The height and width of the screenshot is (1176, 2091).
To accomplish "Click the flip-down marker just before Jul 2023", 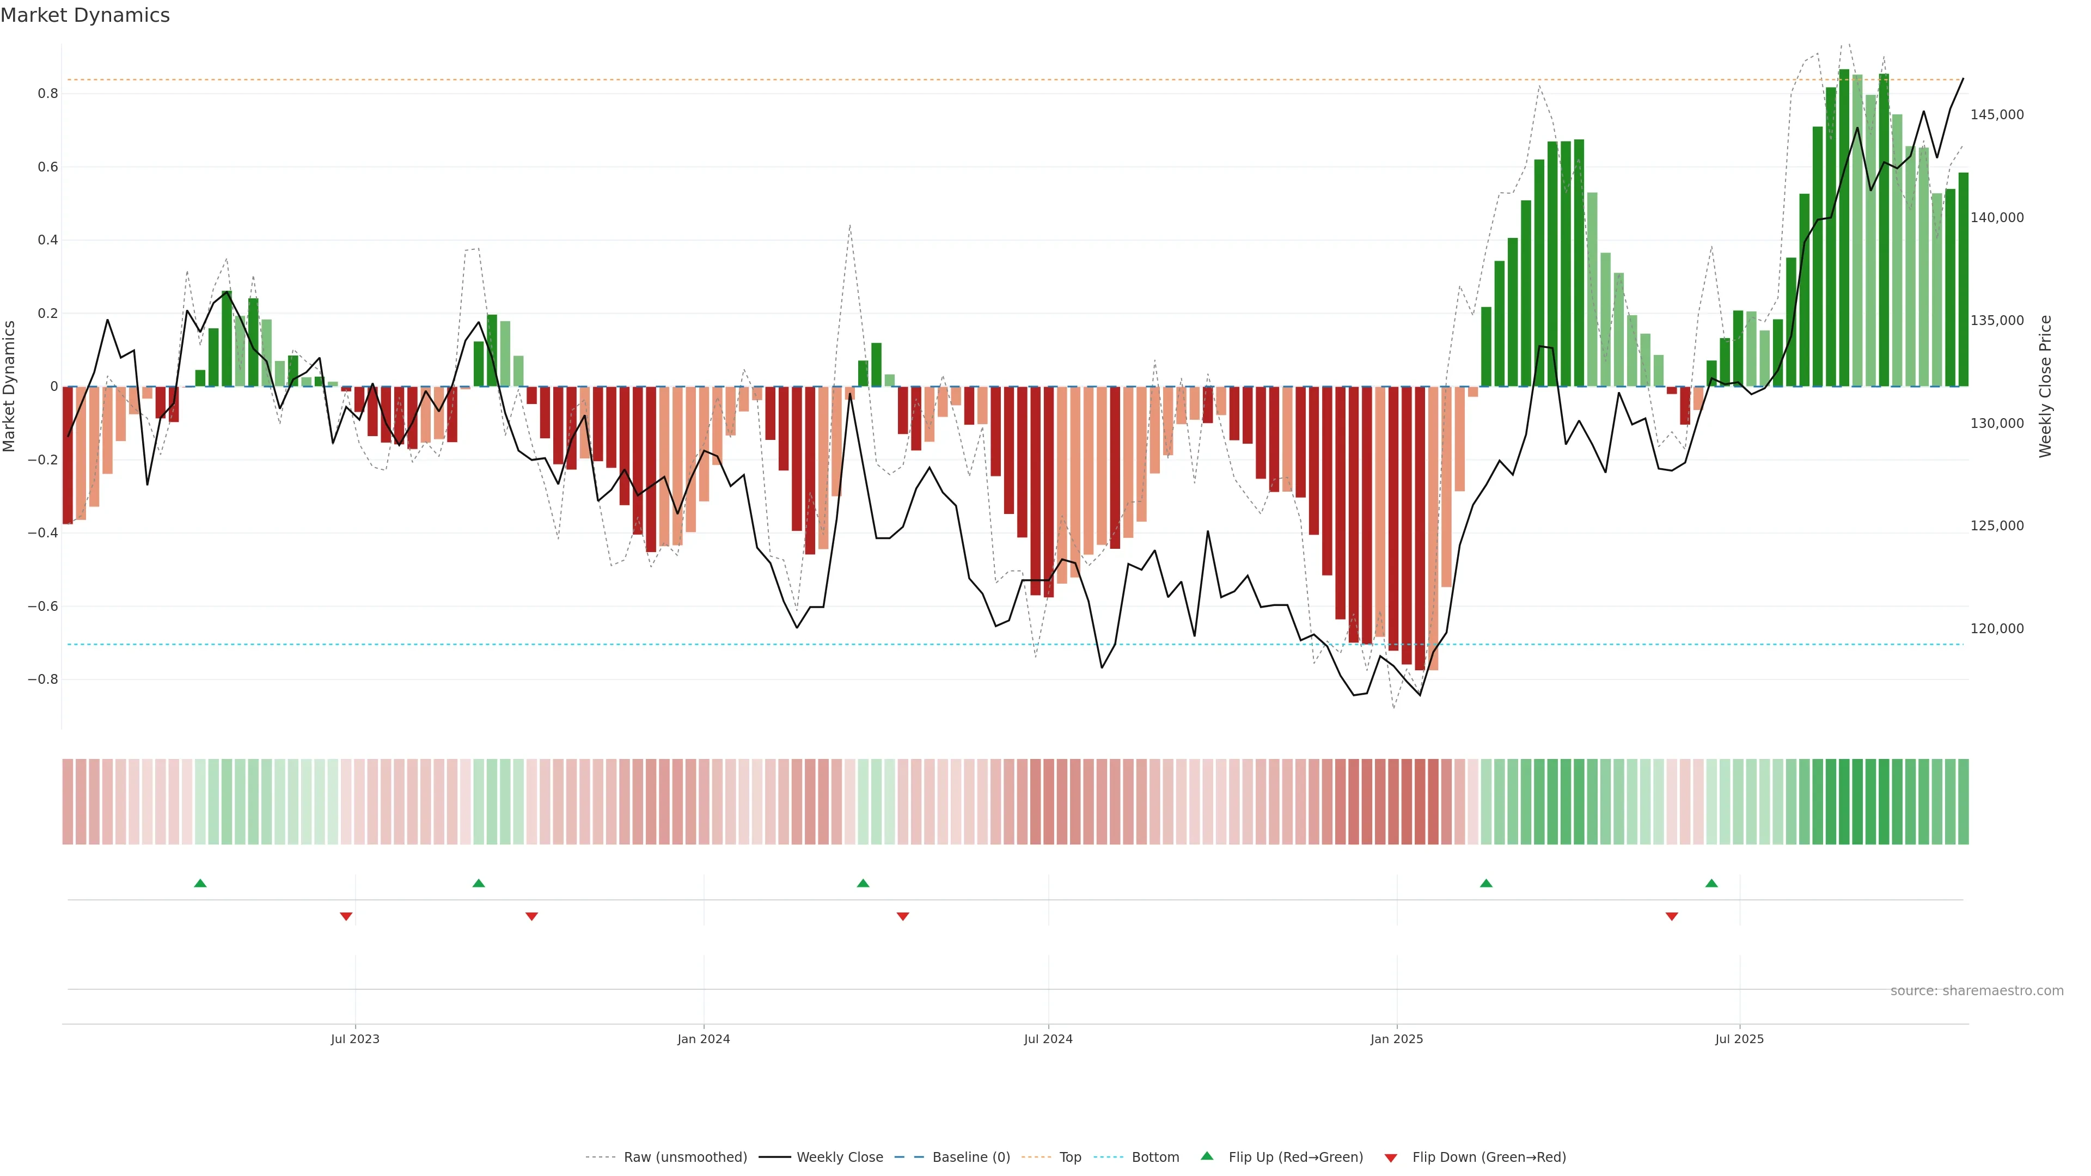I will (346, 916).
